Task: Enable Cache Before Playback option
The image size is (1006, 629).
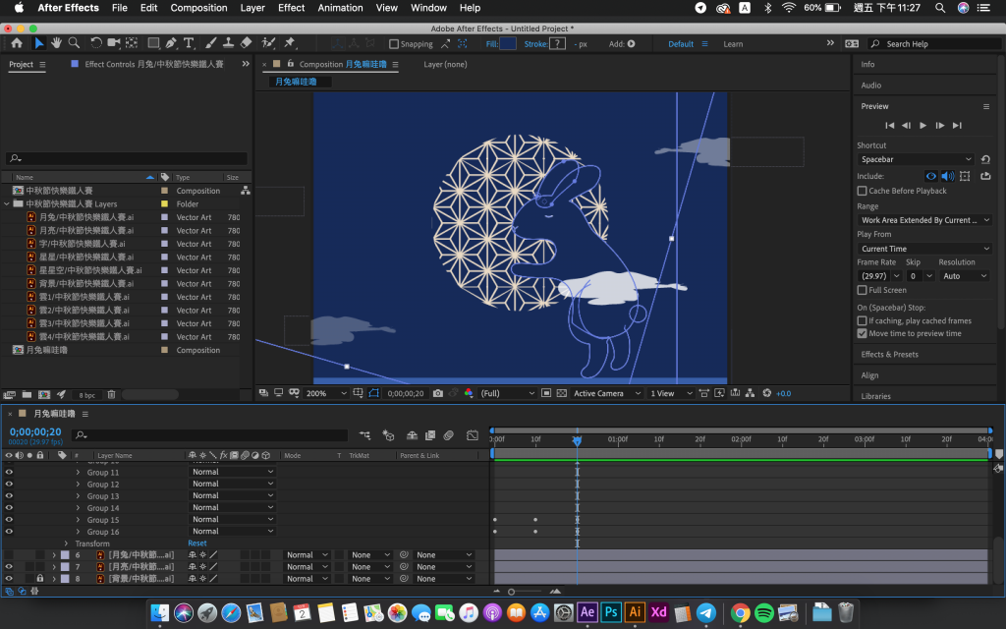Action: click(x=862, y=191)
